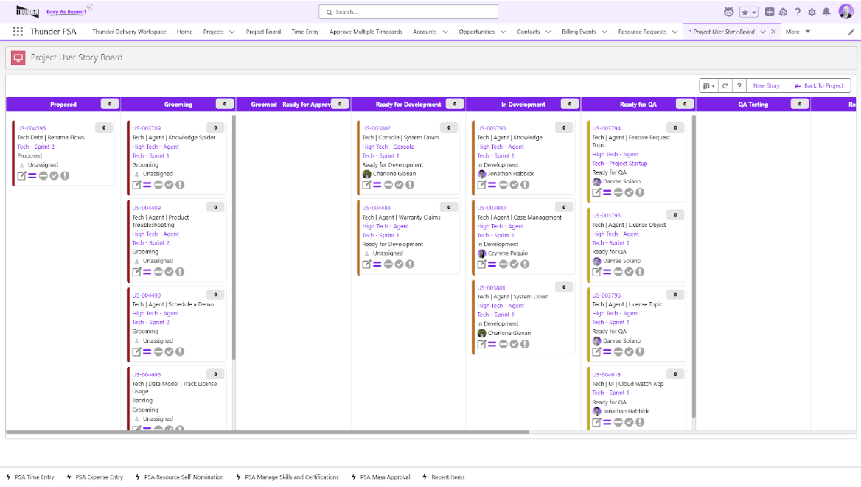This screenshot has width=861, height=487.
Task: Open the board view settings dropdown
Action: pyautogui.click(x=708, y=85)
